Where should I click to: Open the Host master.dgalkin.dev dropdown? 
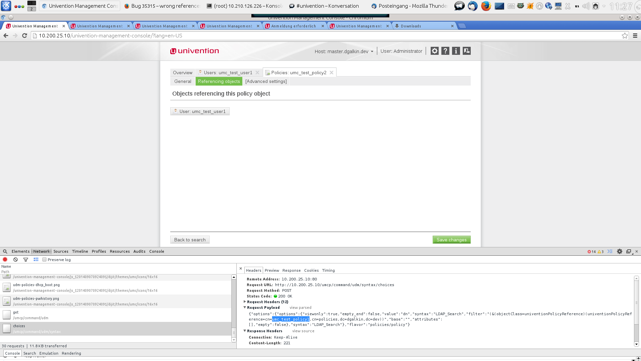(344, 51)
